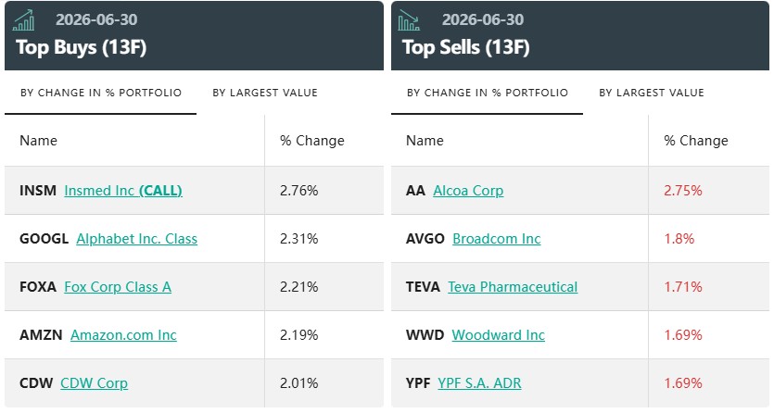
Task: Select Top Sells By Change in % Portfolio tab
Action: (488, 93)
